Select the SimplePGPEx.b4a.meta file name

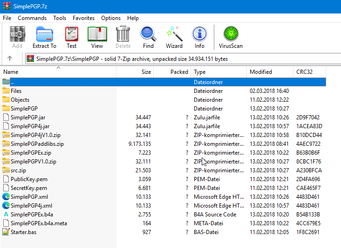39,223
